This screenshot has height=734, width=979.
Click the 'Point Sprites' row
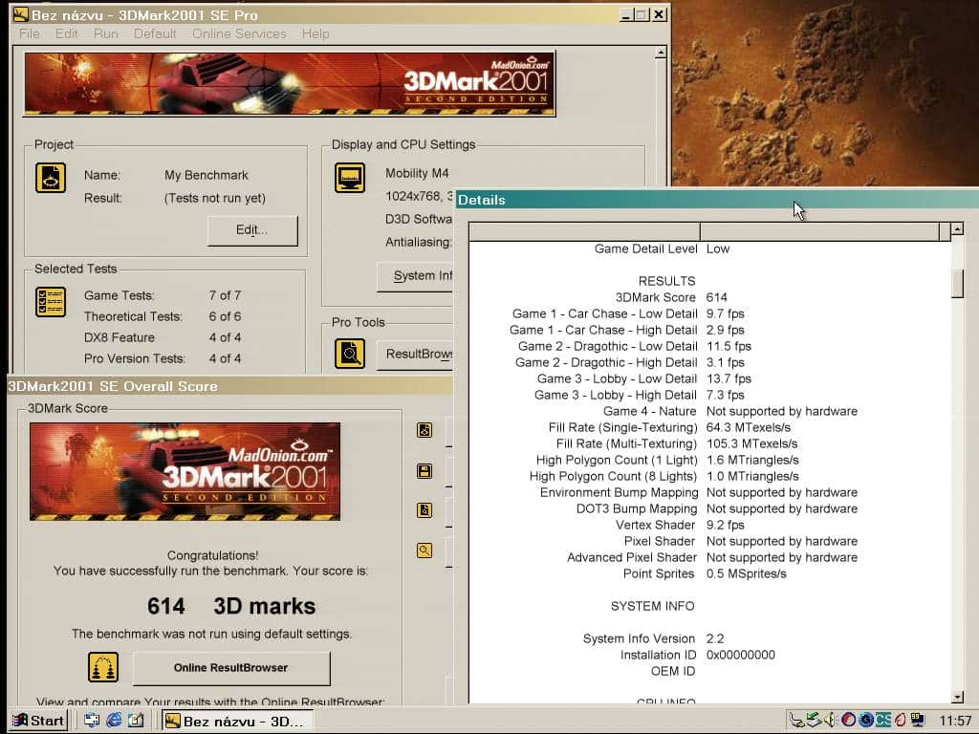point(710,573)
